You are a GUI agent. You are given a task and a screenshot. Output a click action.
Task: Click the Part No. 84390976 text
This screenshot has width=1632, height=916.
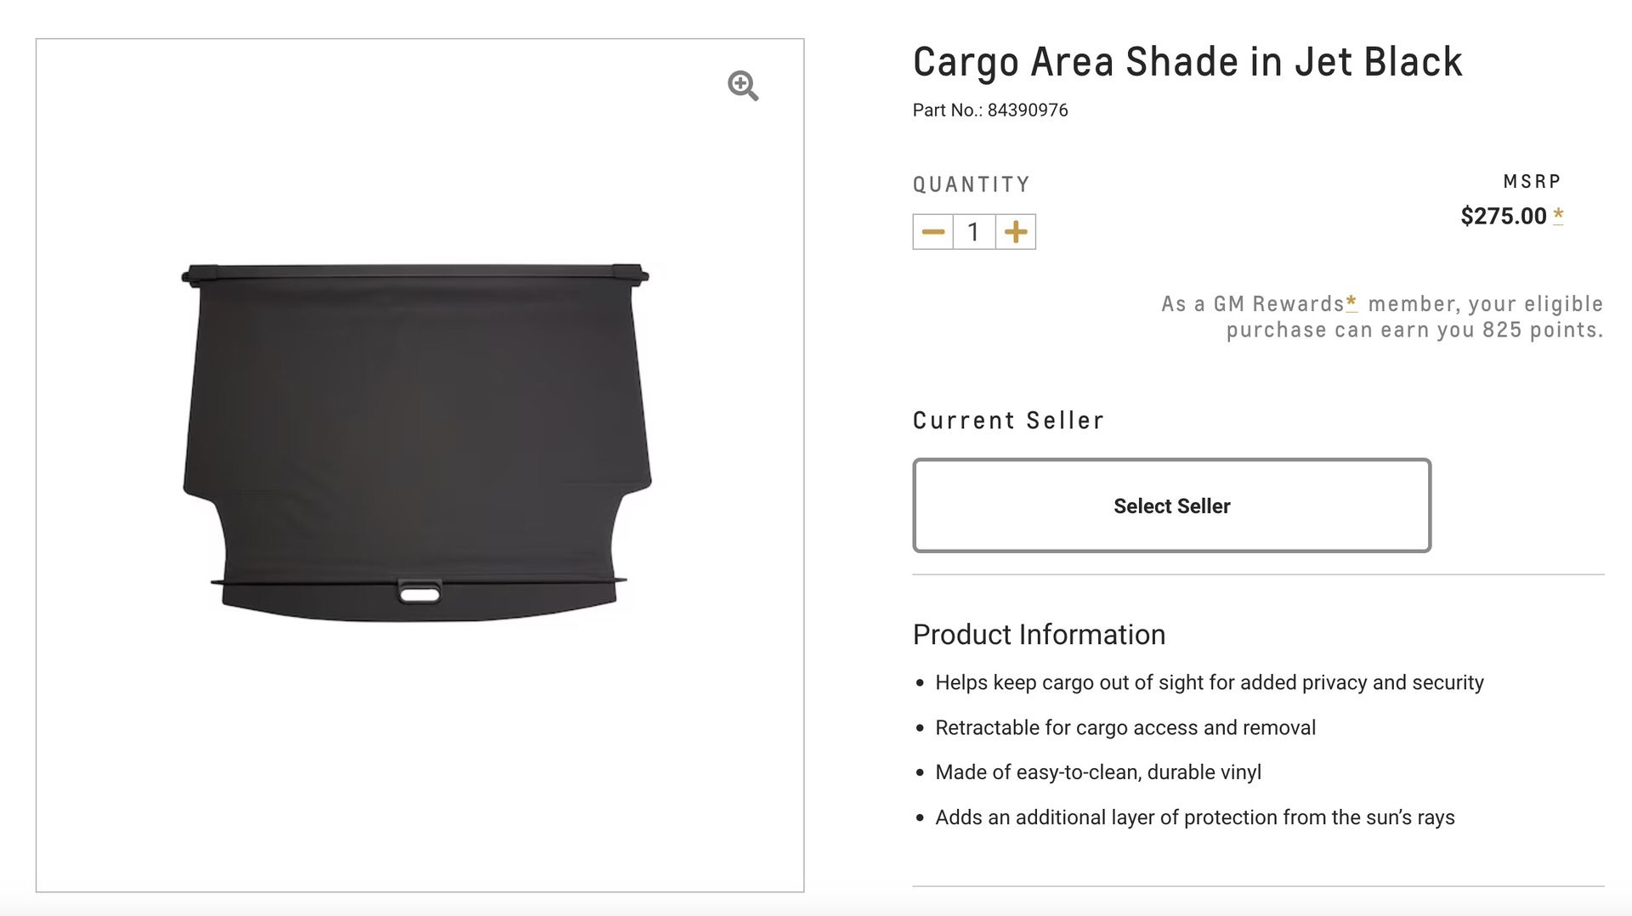pos(989,110)
